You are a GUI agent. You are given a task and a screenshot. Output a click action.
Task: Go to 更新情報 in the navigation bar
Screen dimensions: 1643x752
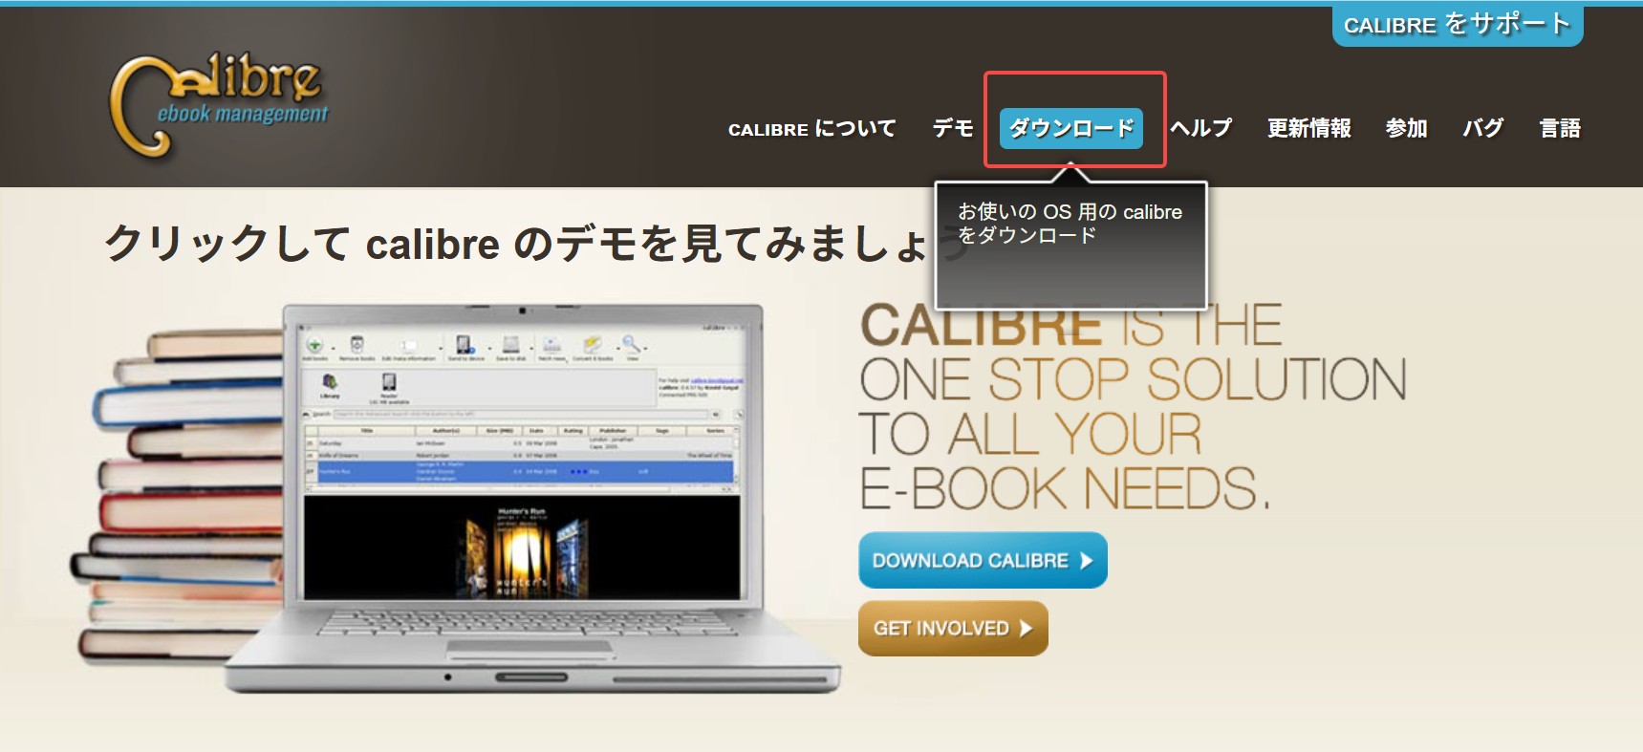click(1308, 128)
